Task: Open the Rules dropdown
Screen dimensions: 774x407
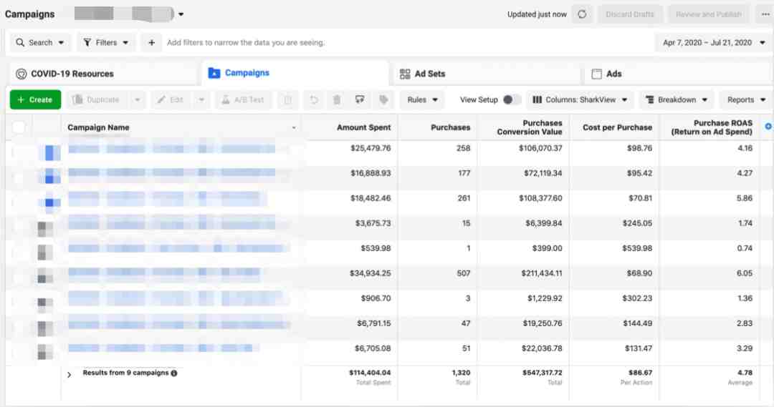Action: pos(422,99)
